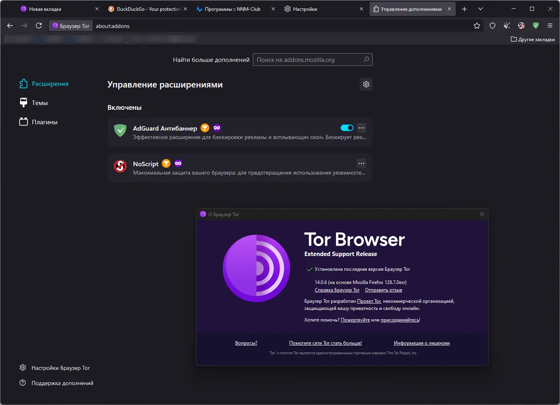Image resolution: width=560 pixels, height=405 pixels.
Task: Close the DuckDuckGo tab
Action: (185, 9)
